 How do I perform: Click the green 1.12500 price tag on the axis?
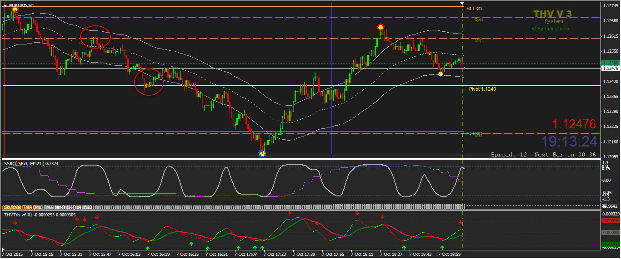tap(610, 63)
